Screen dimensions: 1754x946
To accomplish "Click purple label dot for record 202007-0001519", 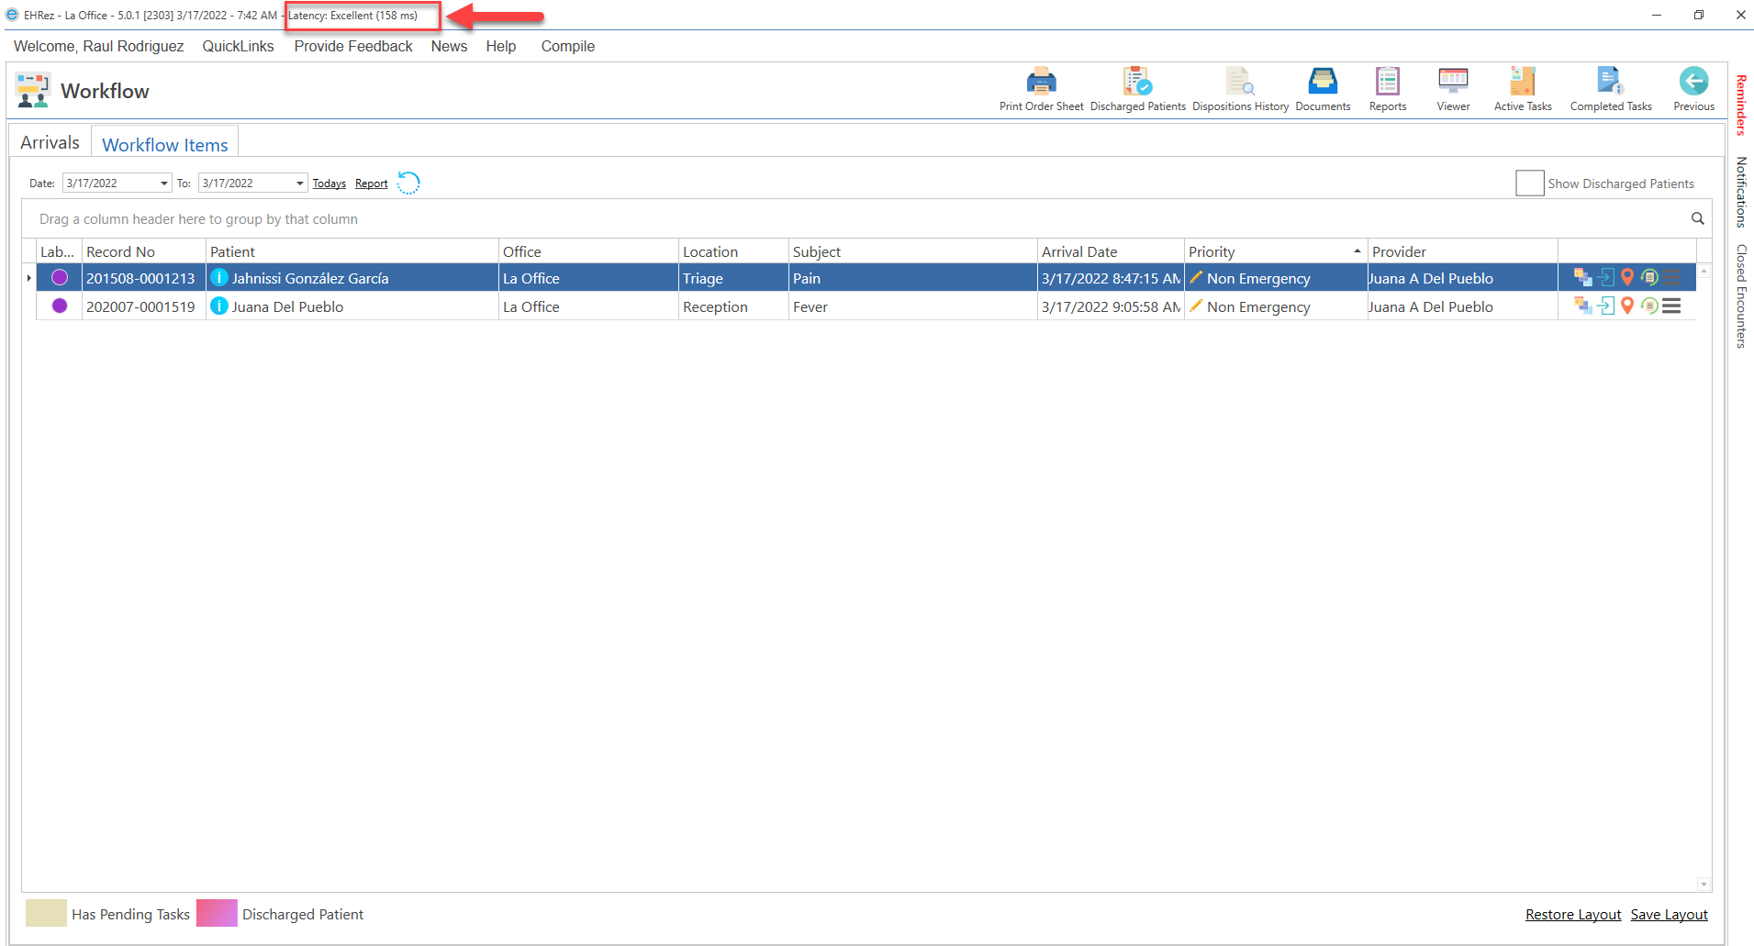I will [x=60, y=306].
